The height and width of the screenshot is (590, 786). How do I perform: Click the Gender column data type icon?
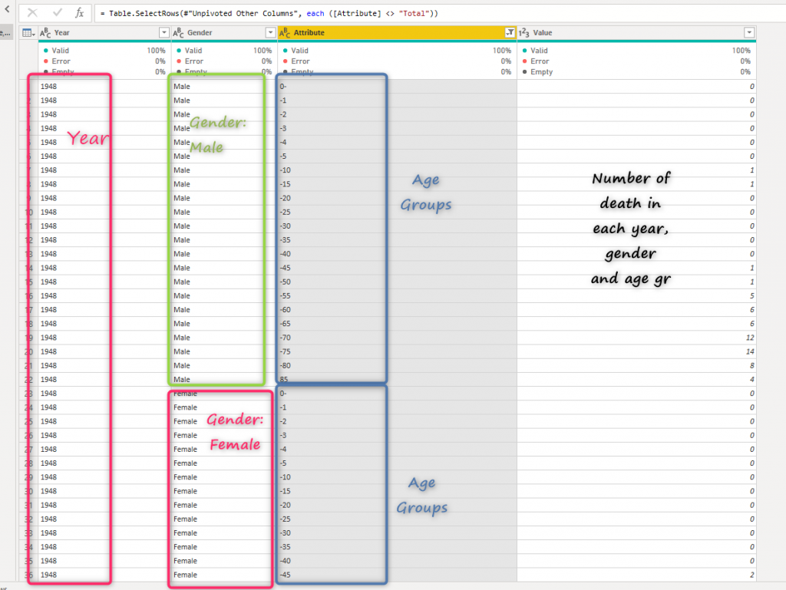click(x=178, y=33)
